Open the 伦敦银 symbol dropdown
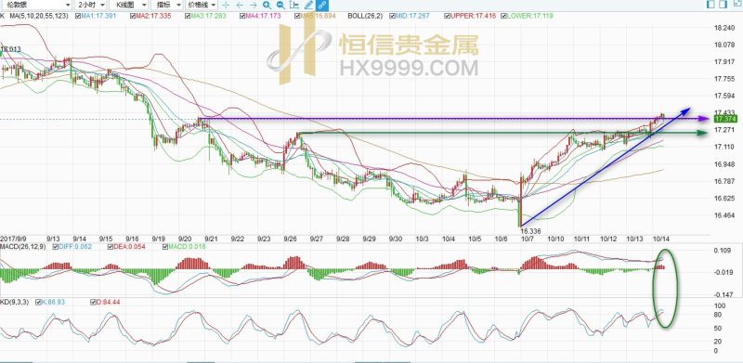The height and width of the screenshot is (363, 743). pyautogui.click(x=36, y=6)
